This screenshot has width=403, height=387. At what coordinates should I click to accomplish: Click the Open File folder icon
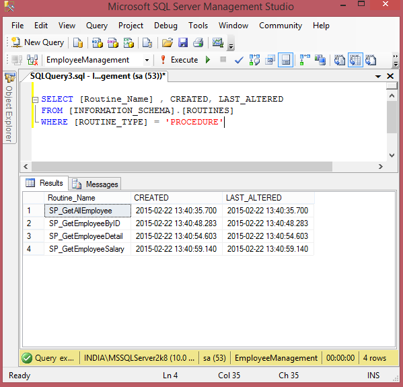(168, 42)
